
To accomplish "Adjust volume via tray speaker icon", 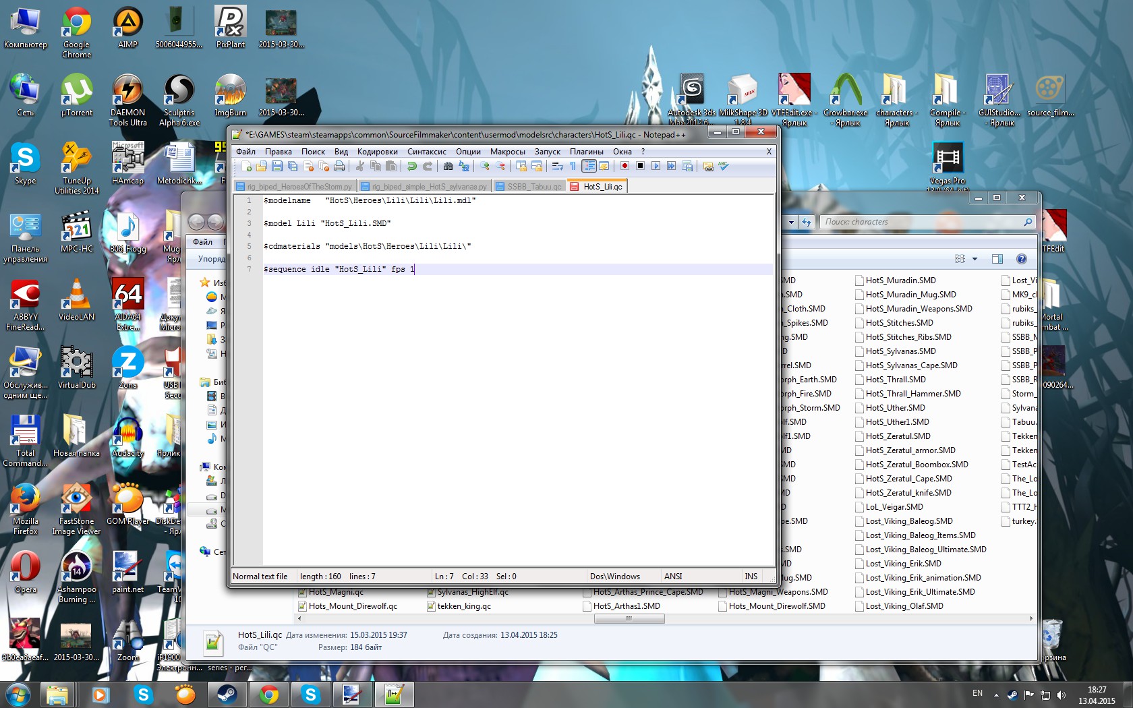I will click(1061, 695).
